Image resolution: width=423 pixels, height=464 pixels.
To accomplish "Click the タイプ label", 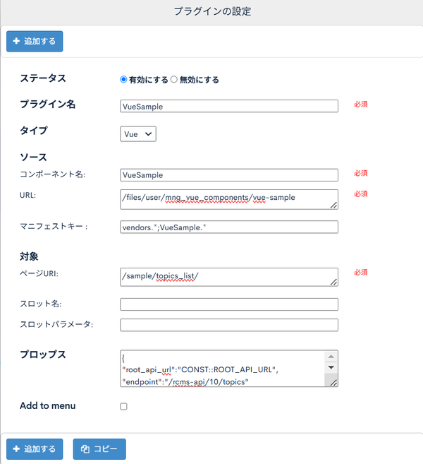I will point(34,131).
